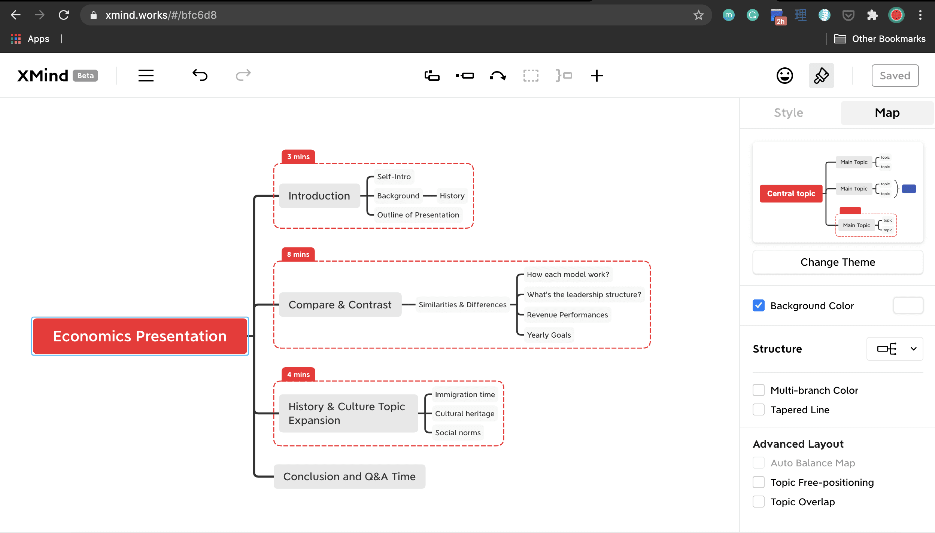Open the plus insert menu
The image size is (935, 533).
596,76
